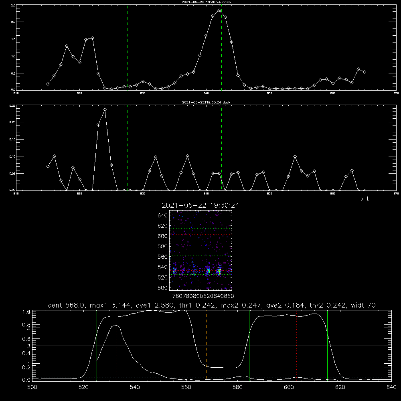This screenshot has height=401, width=401.
Task: Open the color heatmap image
Action: point(200,250)
